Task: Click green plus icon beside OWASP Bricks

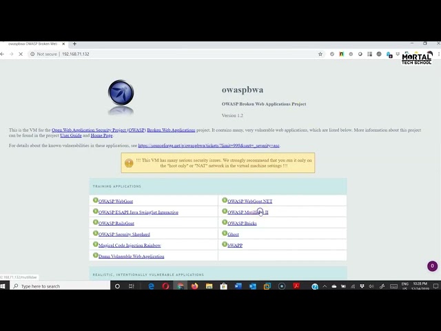Action: coord(225,222)
